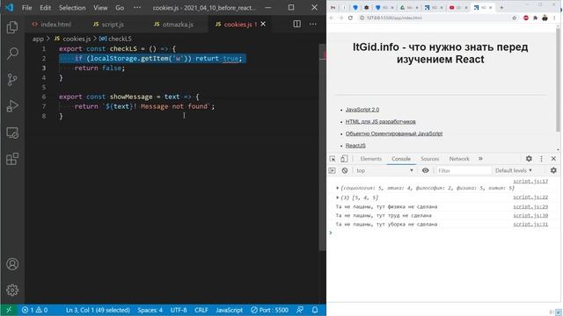Open the Extensions view

coord(12,159)
